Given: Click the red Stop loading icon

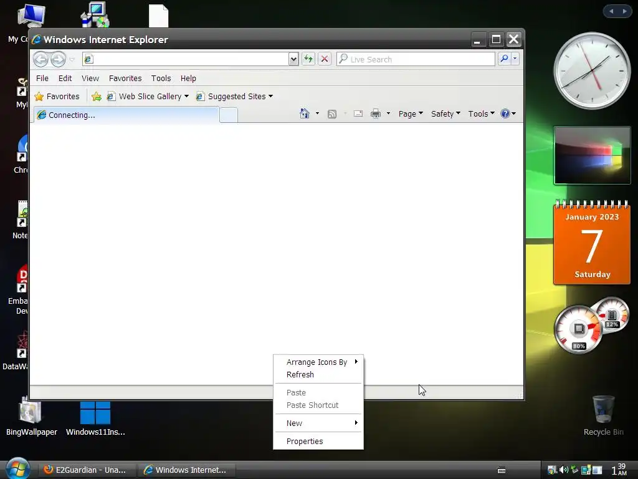Looking at the screenshot, I should pos(324,59).
